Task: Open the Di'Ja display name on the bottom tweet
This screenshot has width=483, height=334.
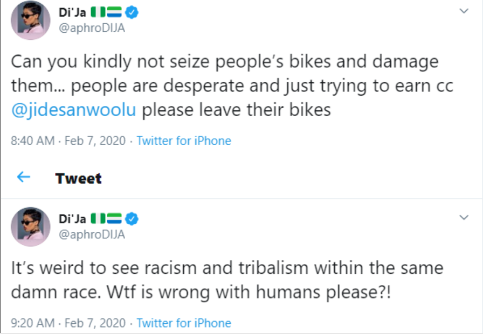Action: (72, 219)
